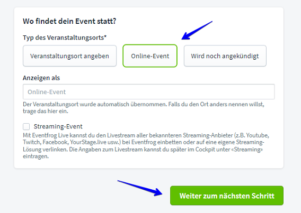Choose the Online-Event venue type
This screenshot has width=301, height=213.
coord(150,56)
